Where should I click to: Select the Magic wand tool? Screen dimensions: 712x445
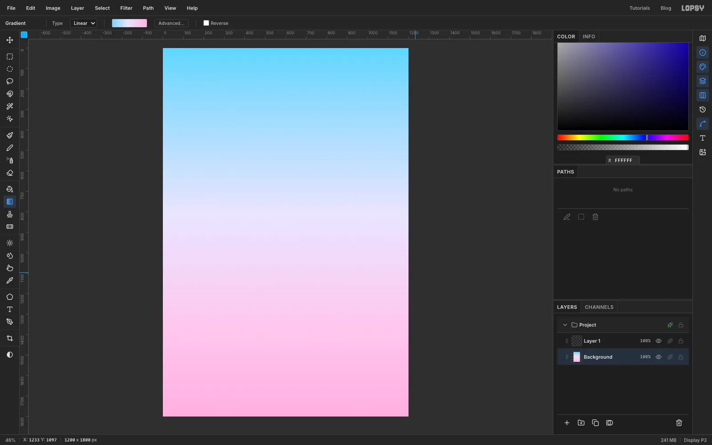coord(10,106)
